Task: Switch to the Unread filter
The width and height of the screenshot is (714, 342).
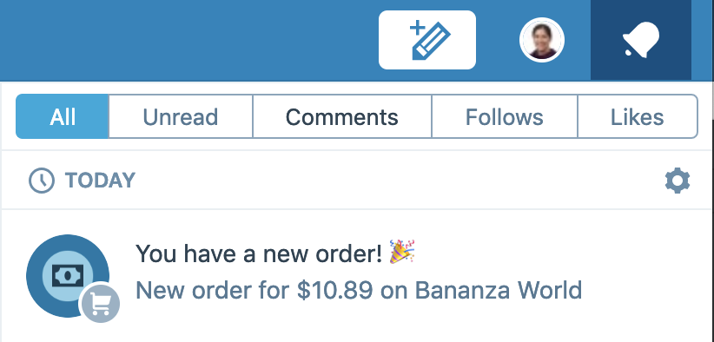Action: pos(181,116)
